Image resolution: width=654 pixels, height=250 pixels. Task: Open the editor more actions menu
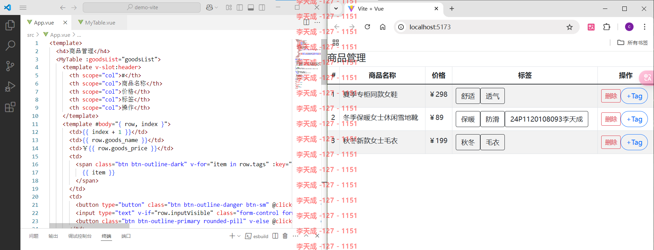pos(317,22)
